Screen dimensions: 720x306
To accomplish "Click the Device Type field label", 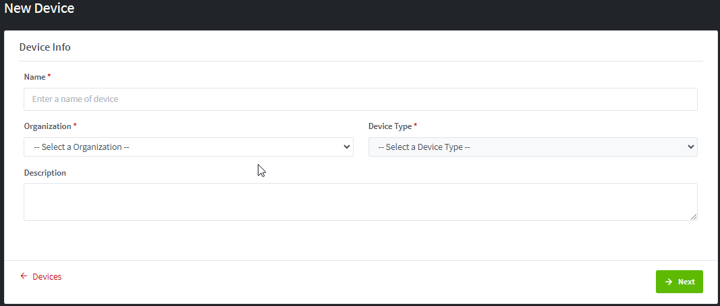I will 390,126.
